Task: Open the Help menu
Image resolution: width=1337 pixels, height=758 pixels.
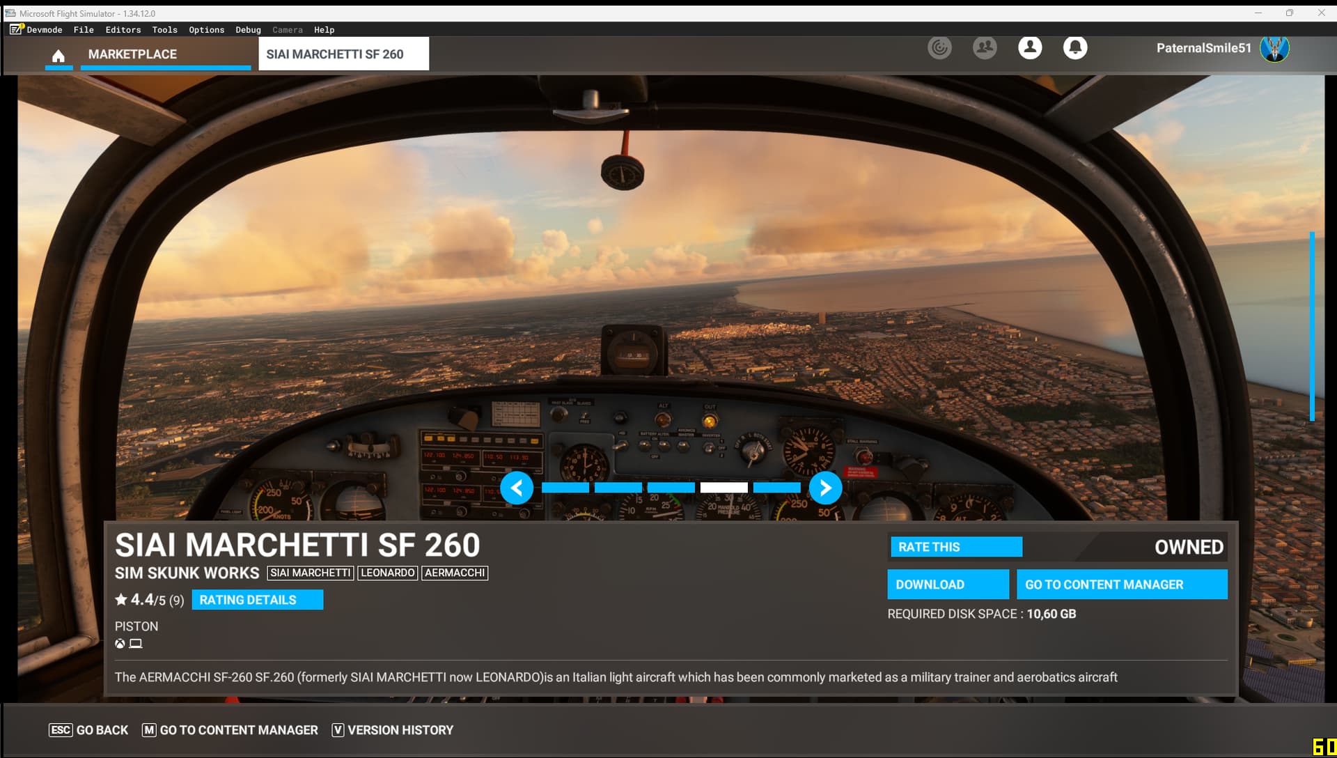Action: [x=325, y=29]
